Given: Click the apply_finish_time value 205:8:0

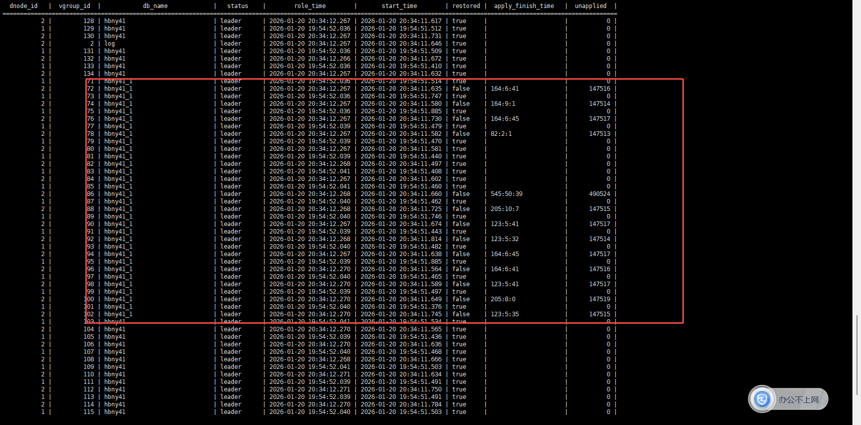Looking at the screenshot, I should (503, 299).
